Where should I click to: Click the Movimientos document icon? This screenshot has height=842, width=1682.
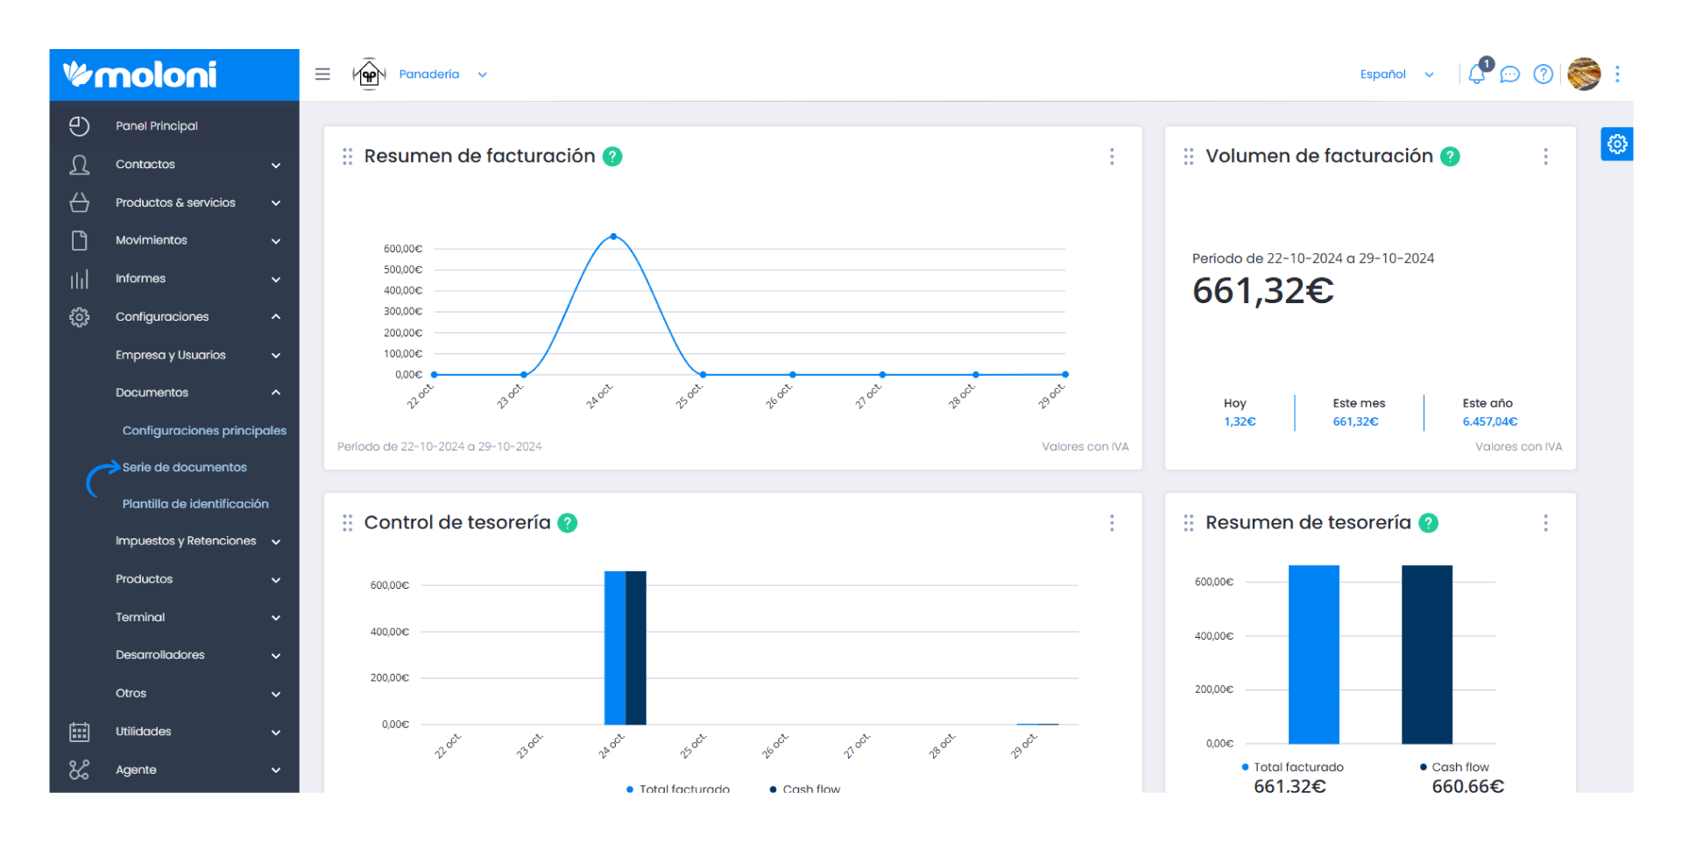coord(80,240)
